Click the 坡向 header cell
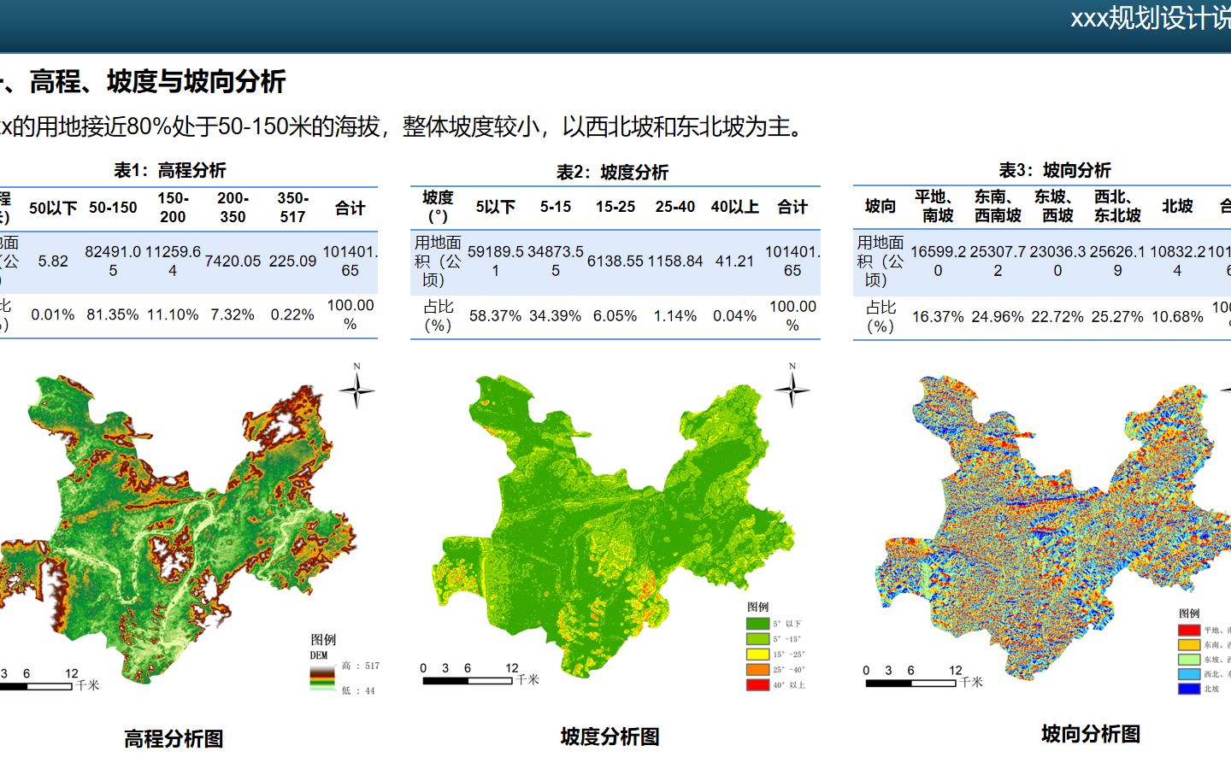This screenshot has height=769, width=1231. 880,206
